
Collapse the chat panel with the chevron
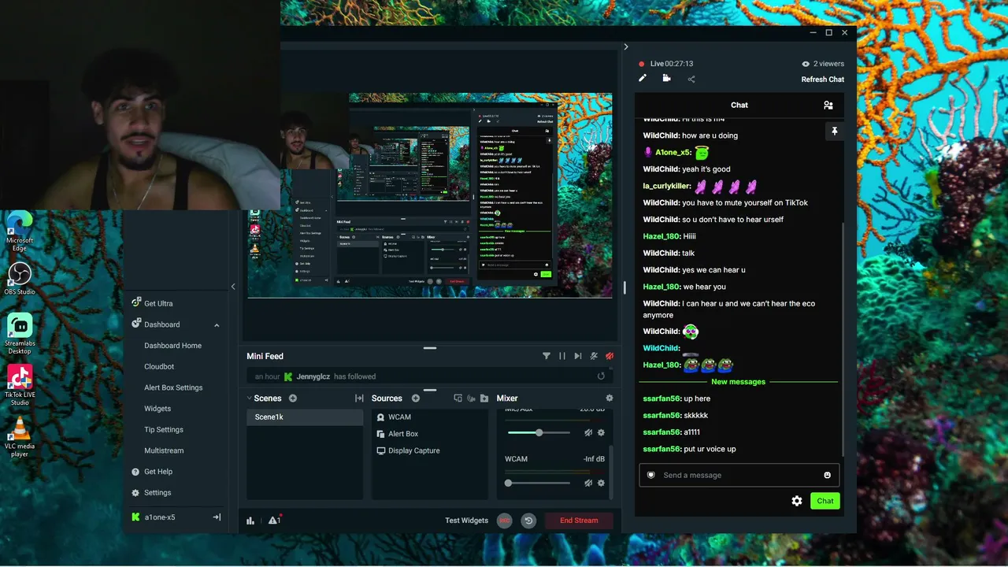tap(626, 47)
